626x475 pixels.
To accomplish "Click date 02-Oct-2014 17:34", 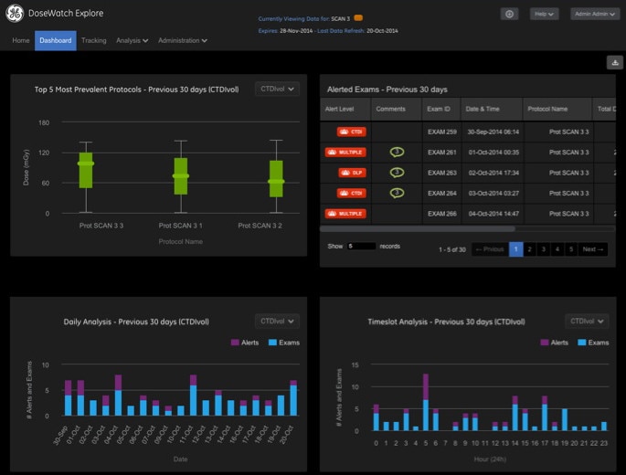I will click(493, 173).
